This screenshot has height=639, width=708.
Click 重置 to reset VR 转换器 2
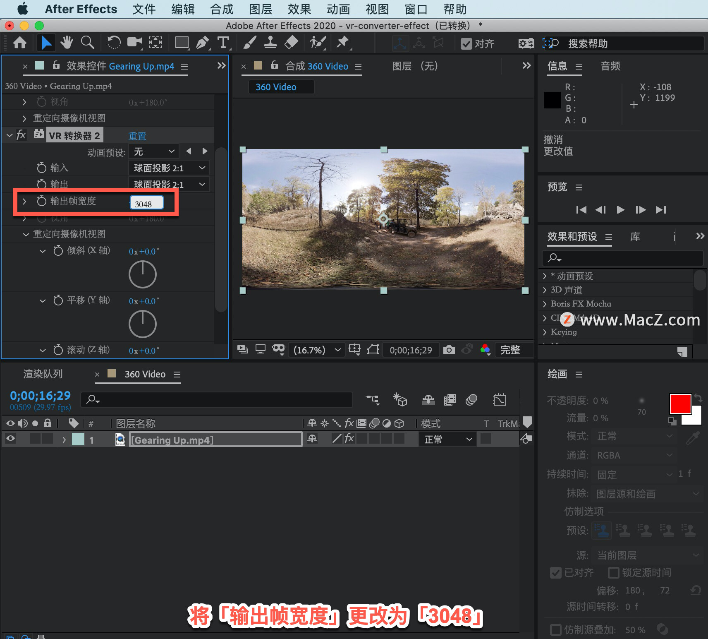coord(137,136)
